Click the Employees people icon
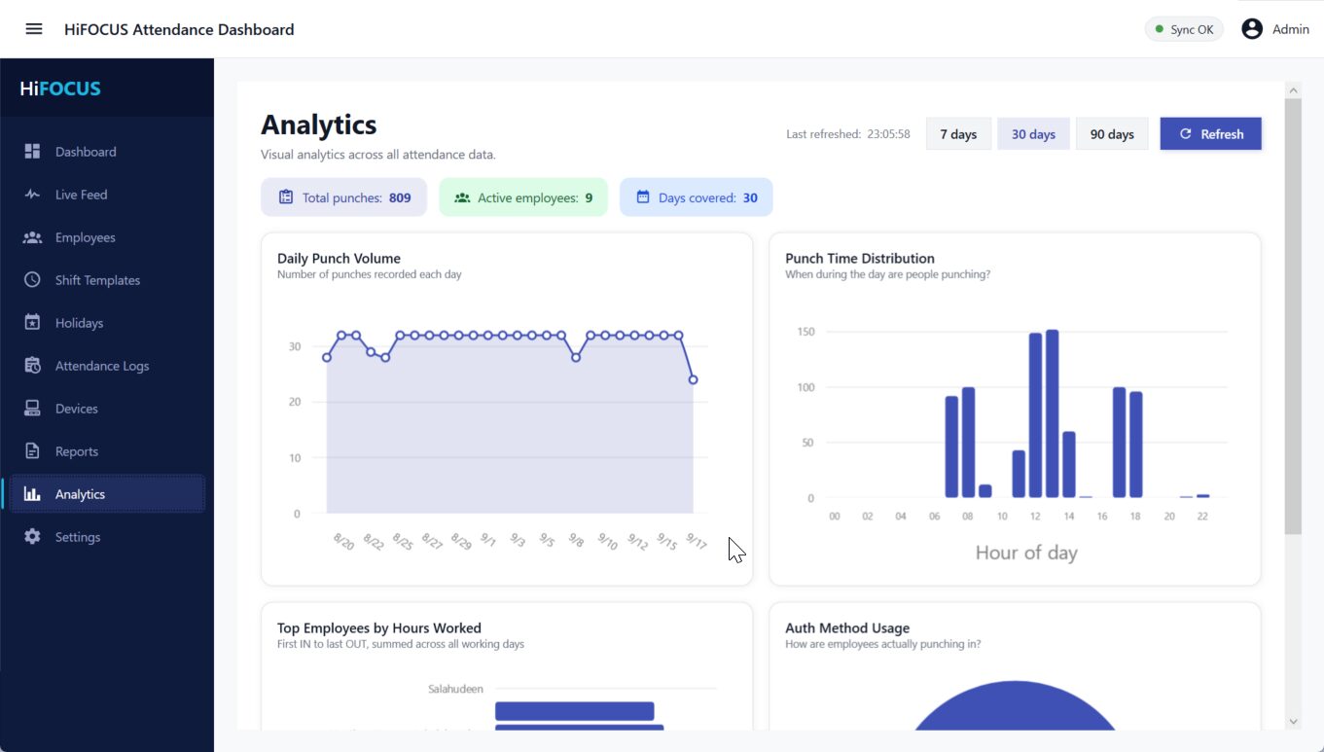The width and height of the screenshot is (1324, 752). click(x=32, y=237)
